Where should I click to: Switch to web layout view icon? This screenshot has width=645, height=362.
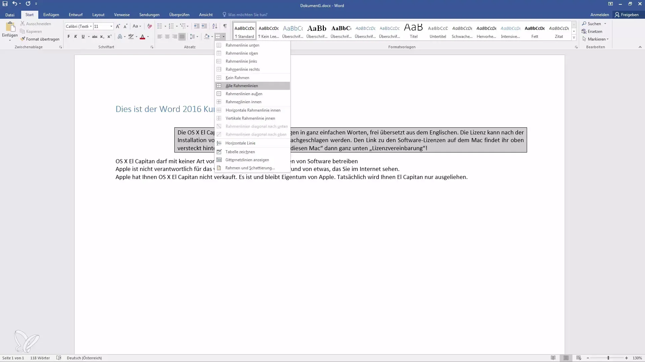point(579,358)
